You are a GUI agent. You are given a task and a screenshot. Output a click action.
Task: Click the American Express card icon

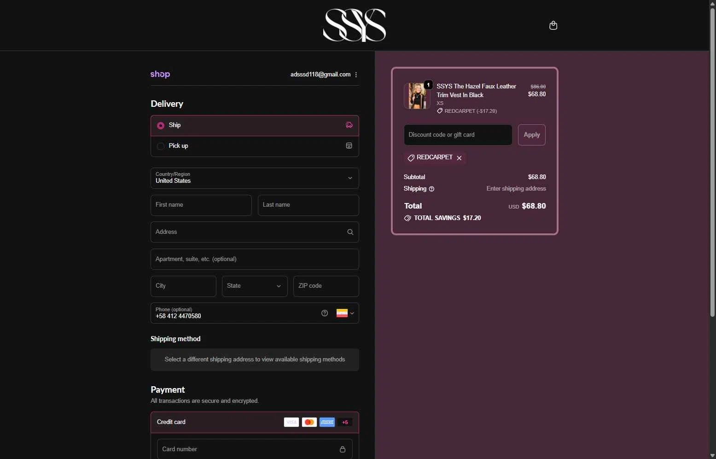327,422
